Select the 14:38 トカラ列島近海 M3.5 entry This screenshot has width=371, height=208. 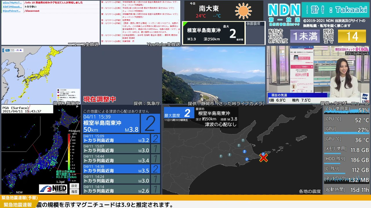(117, 169)
